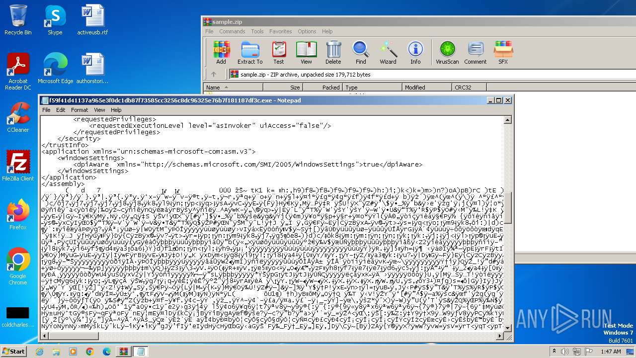
Task: Launch Acrobat Reader DC from desktop
Action: point(18,72)
